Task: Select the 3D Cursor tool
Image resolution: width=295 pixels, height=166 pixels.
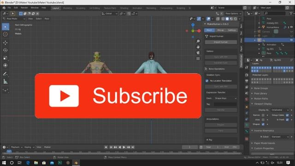Action: [x=6, y=34]
